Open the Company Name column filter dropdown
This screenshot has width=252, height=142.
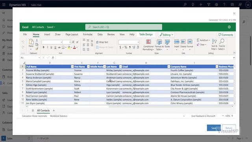(217, 67)
